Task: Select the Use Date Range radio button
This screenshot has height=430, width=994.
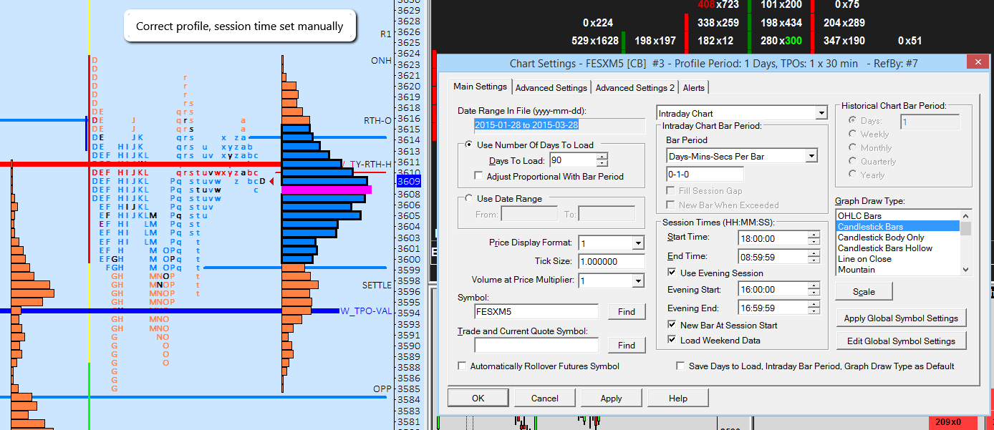Action: (x=469, y=198)
